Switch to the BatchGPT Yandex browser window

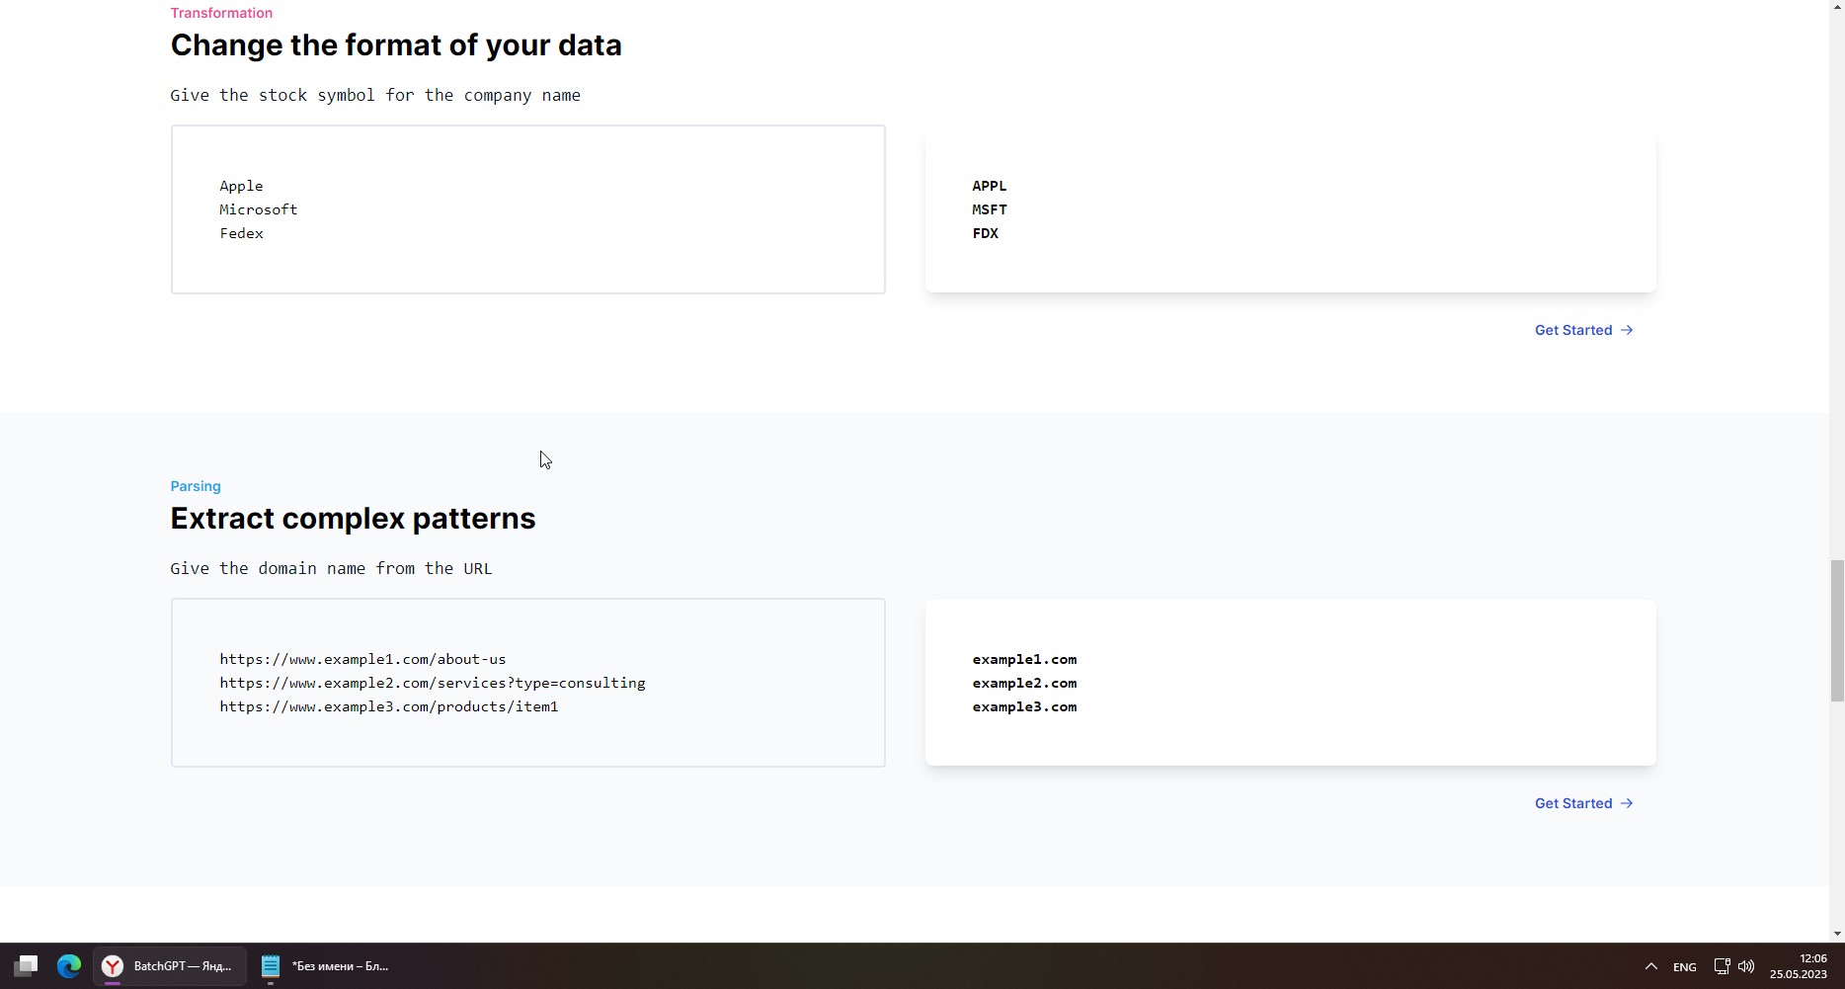pyautogui.click(x=170, y=965)
